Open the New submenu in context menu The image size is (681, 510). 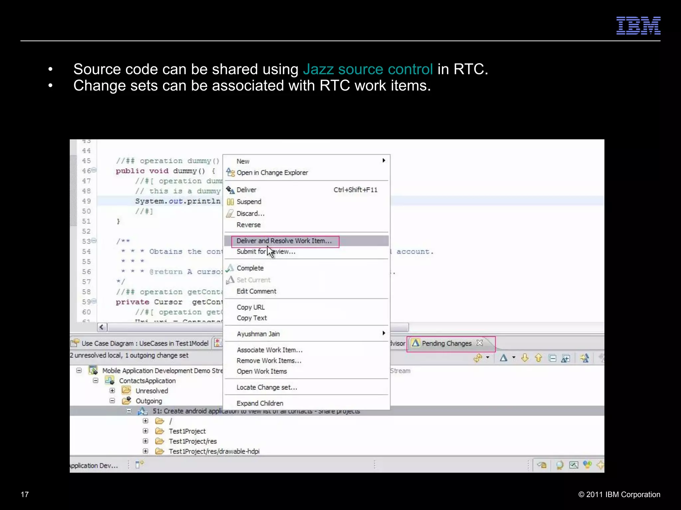click(x=306, y=161)
